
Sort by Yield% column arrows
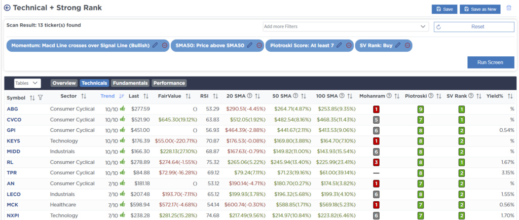509,96
